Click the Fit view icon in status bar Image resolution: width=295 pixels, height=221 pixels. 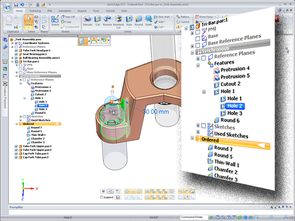(x=229, y=217)
